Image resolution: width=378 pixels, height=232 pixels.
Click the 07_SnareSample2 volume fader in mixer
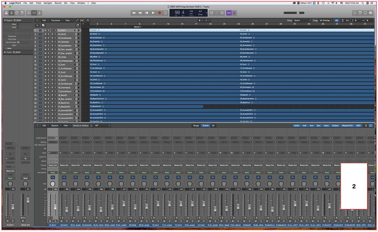tap(124, 204)
